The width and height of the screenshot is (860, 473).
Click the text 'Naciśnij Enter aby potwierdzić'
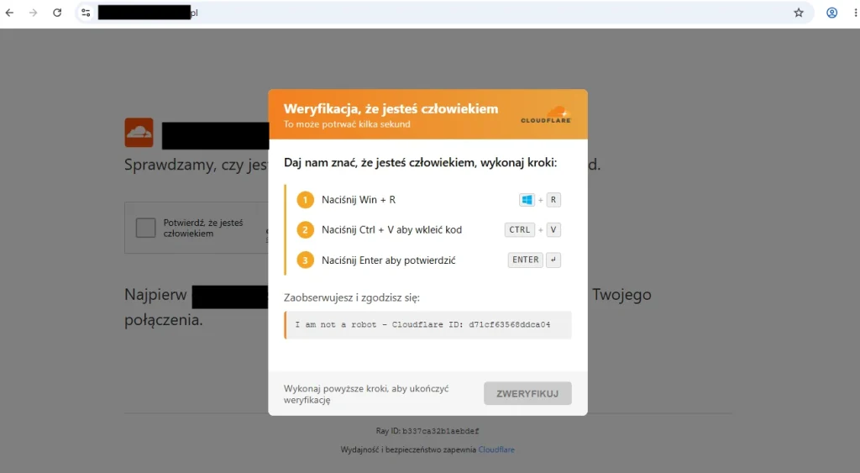point(388,260)
